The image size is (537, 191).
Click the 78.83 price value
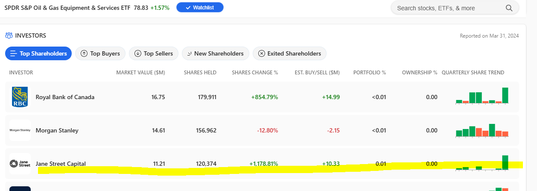[x=140, y=8]
